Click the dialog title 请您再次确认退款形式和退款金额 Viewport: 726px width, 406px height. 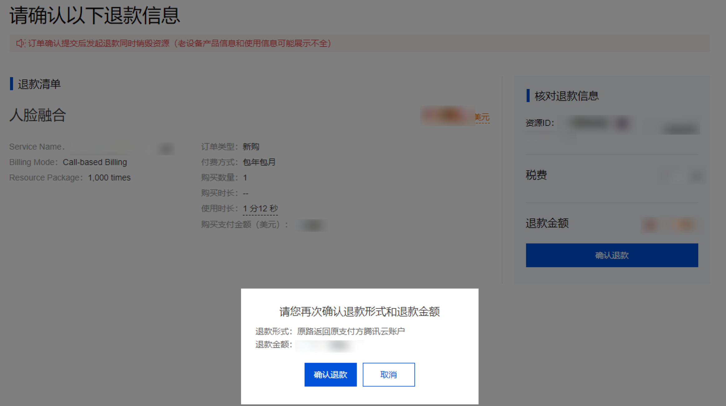359,311
